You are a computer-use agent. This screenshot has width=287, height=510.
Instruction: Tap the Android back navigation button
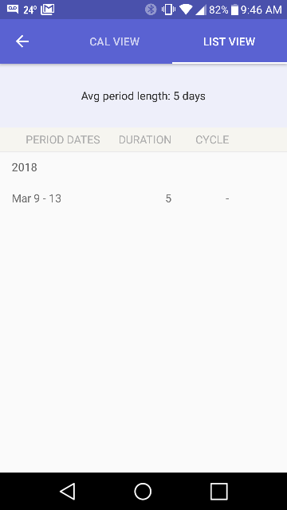[68, 491]
